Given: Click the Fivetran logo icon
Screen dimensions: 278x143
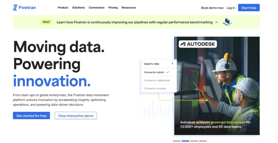Looking at the screenshot, I should 15,8.
